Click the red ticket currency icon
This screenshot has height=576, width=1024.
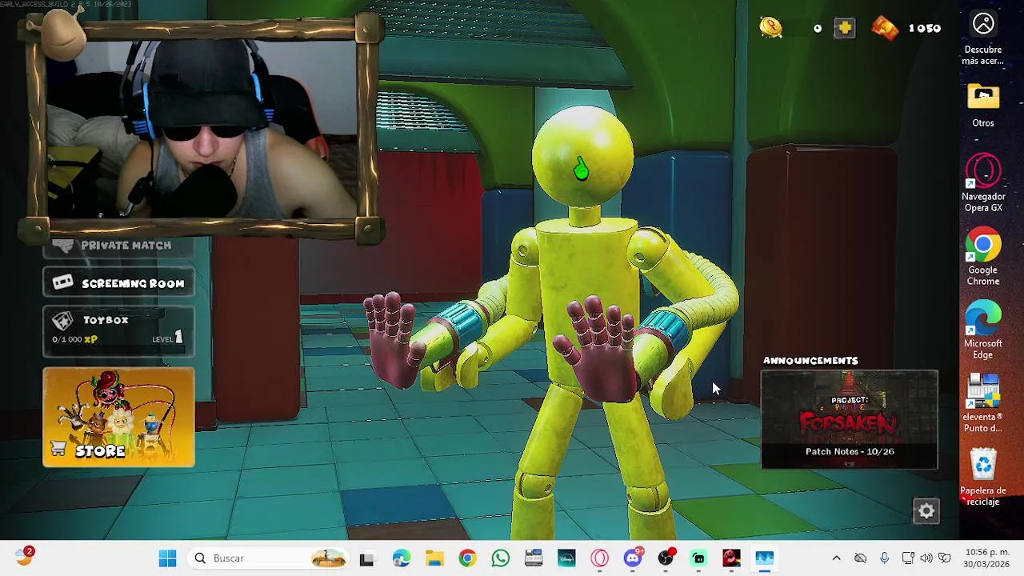coord(885,28)
